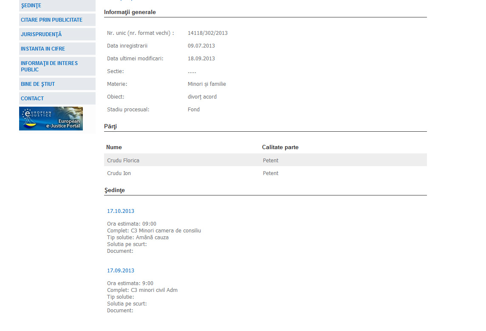This screenshot has height=331, width=486.
Task: Open the 17.09.2013 hearing link
Action: 121,271
